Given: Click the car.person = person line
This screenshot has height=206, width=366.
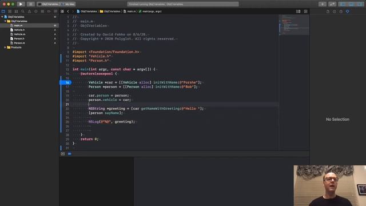Looking at the screenshot, I should (109, 96).
